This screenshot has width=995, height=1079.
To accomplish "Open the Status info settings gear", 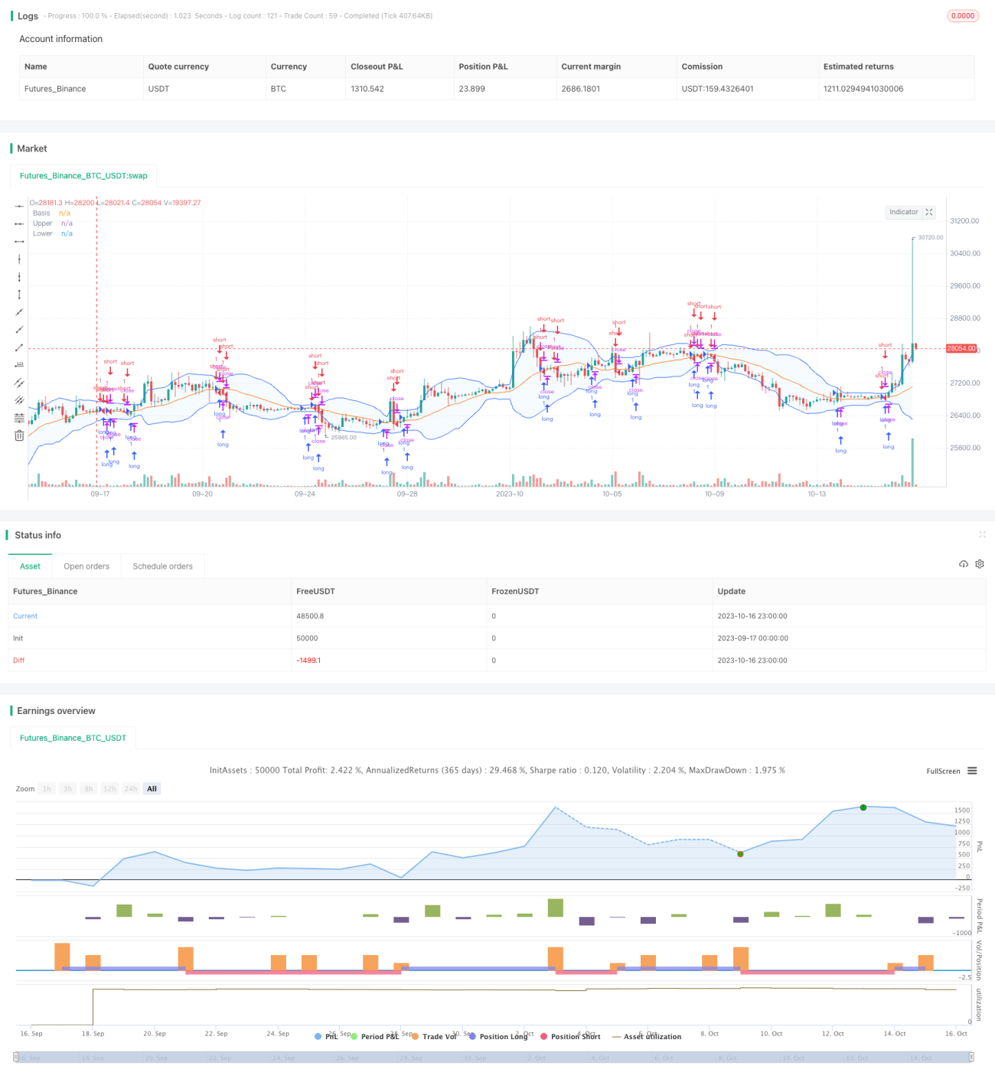I will click(x=980, y=564).
